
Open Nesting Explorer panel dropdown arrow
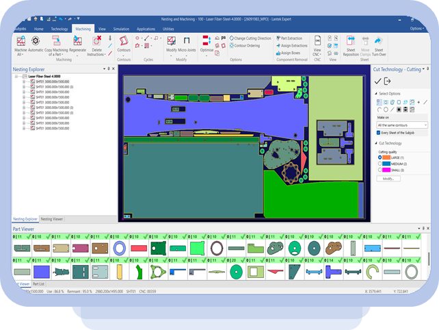(104, 68)
